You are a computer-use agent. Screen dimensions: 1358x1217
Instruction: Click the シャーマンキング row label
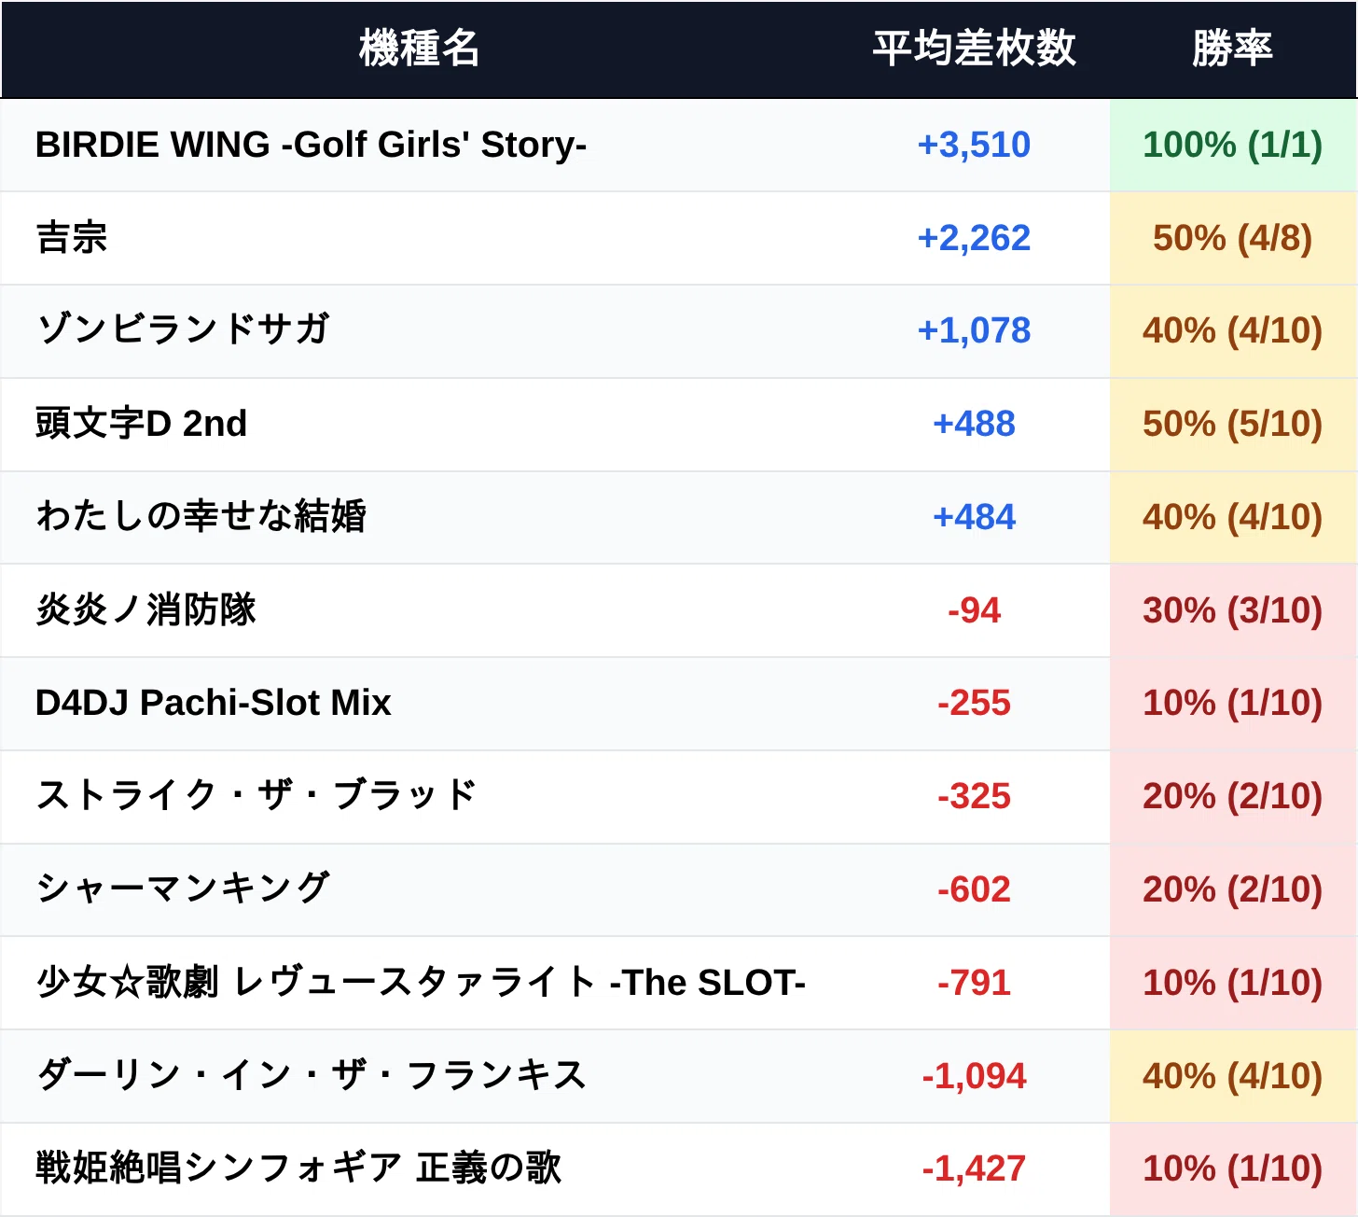182,888
